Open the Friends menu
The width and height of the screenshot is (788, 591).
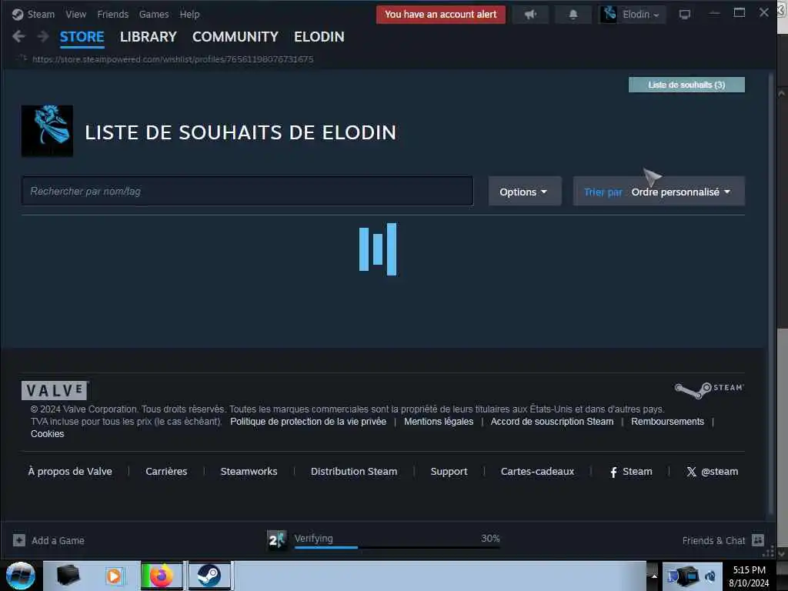pos(113,15)
